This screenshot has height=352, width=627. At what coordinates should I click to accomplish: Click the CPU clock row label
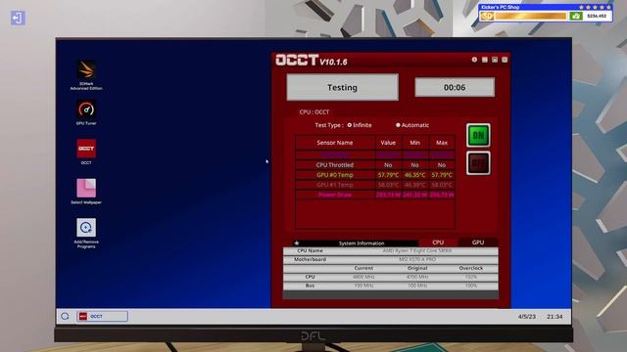(310, 277)
